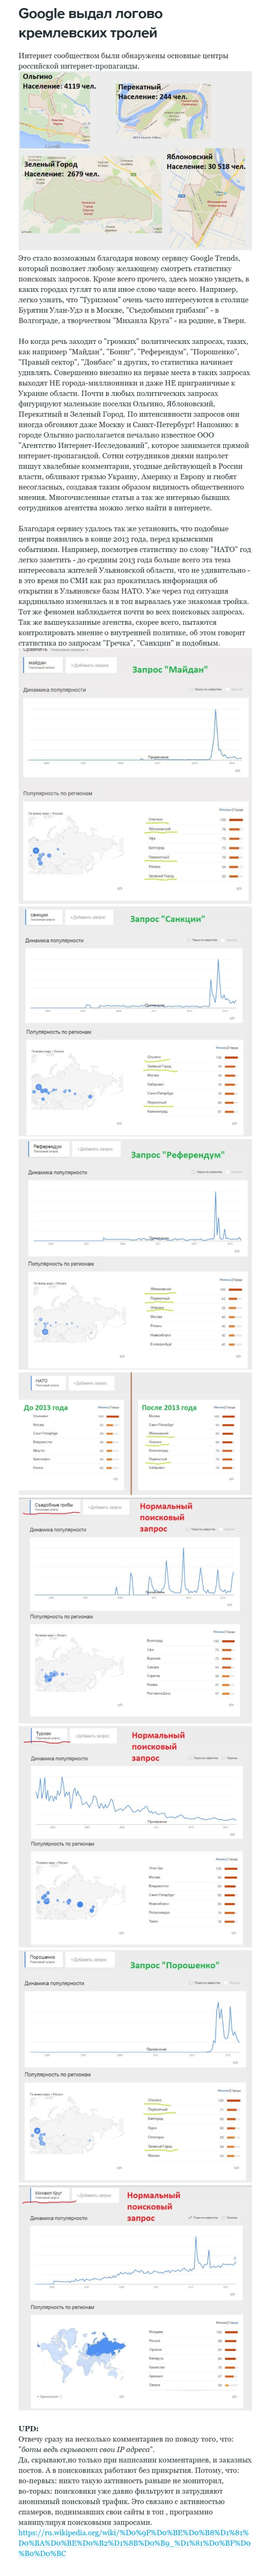Open region breadcrumb above Санкции Russia map
Screen dimensions: 265x2576
coord(48,1051)
